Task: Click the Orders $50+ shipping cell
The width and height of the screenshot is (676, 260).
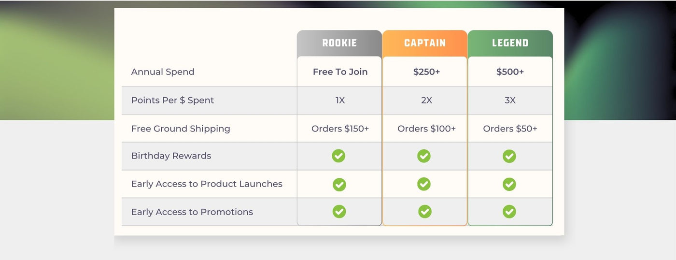Action: coord(510,129)
